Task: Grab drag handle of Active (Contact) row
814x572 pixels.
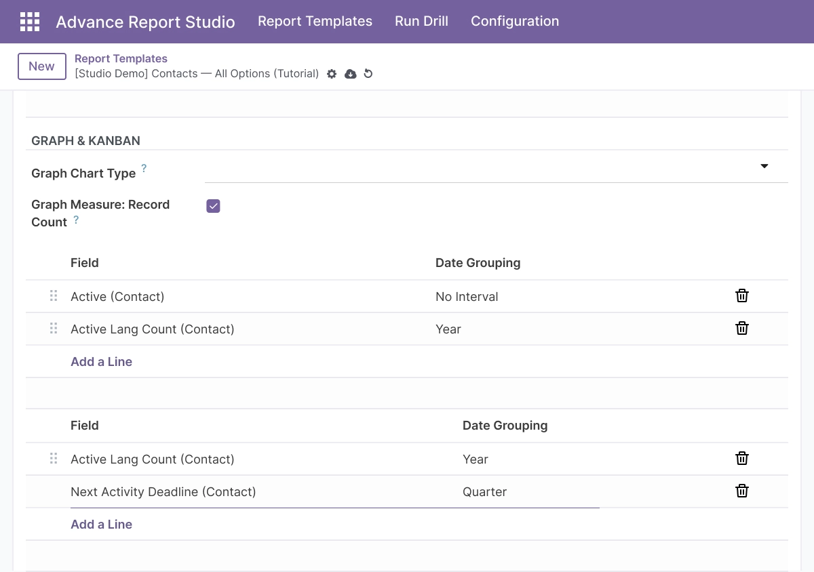Action: pyautogui.click(x=54, y=296)
